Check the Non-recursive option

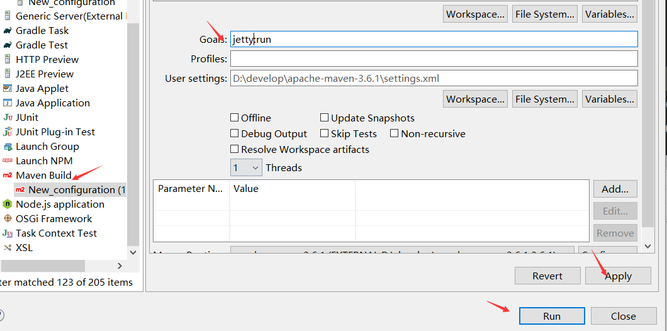(394, 133)
